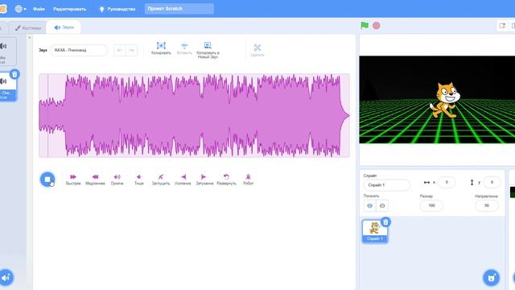Undo the last sound edit
The height and width of the screenshot is (290, 515).
pos(120,50)
